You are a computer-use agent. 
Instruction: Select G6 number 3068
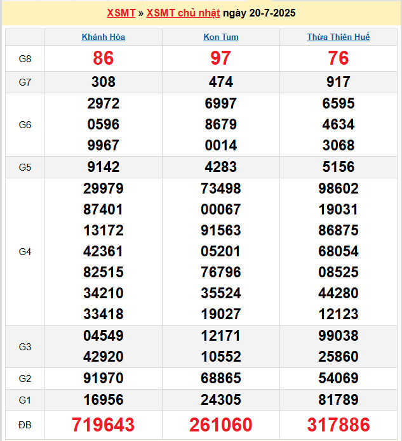pos(338,145)
